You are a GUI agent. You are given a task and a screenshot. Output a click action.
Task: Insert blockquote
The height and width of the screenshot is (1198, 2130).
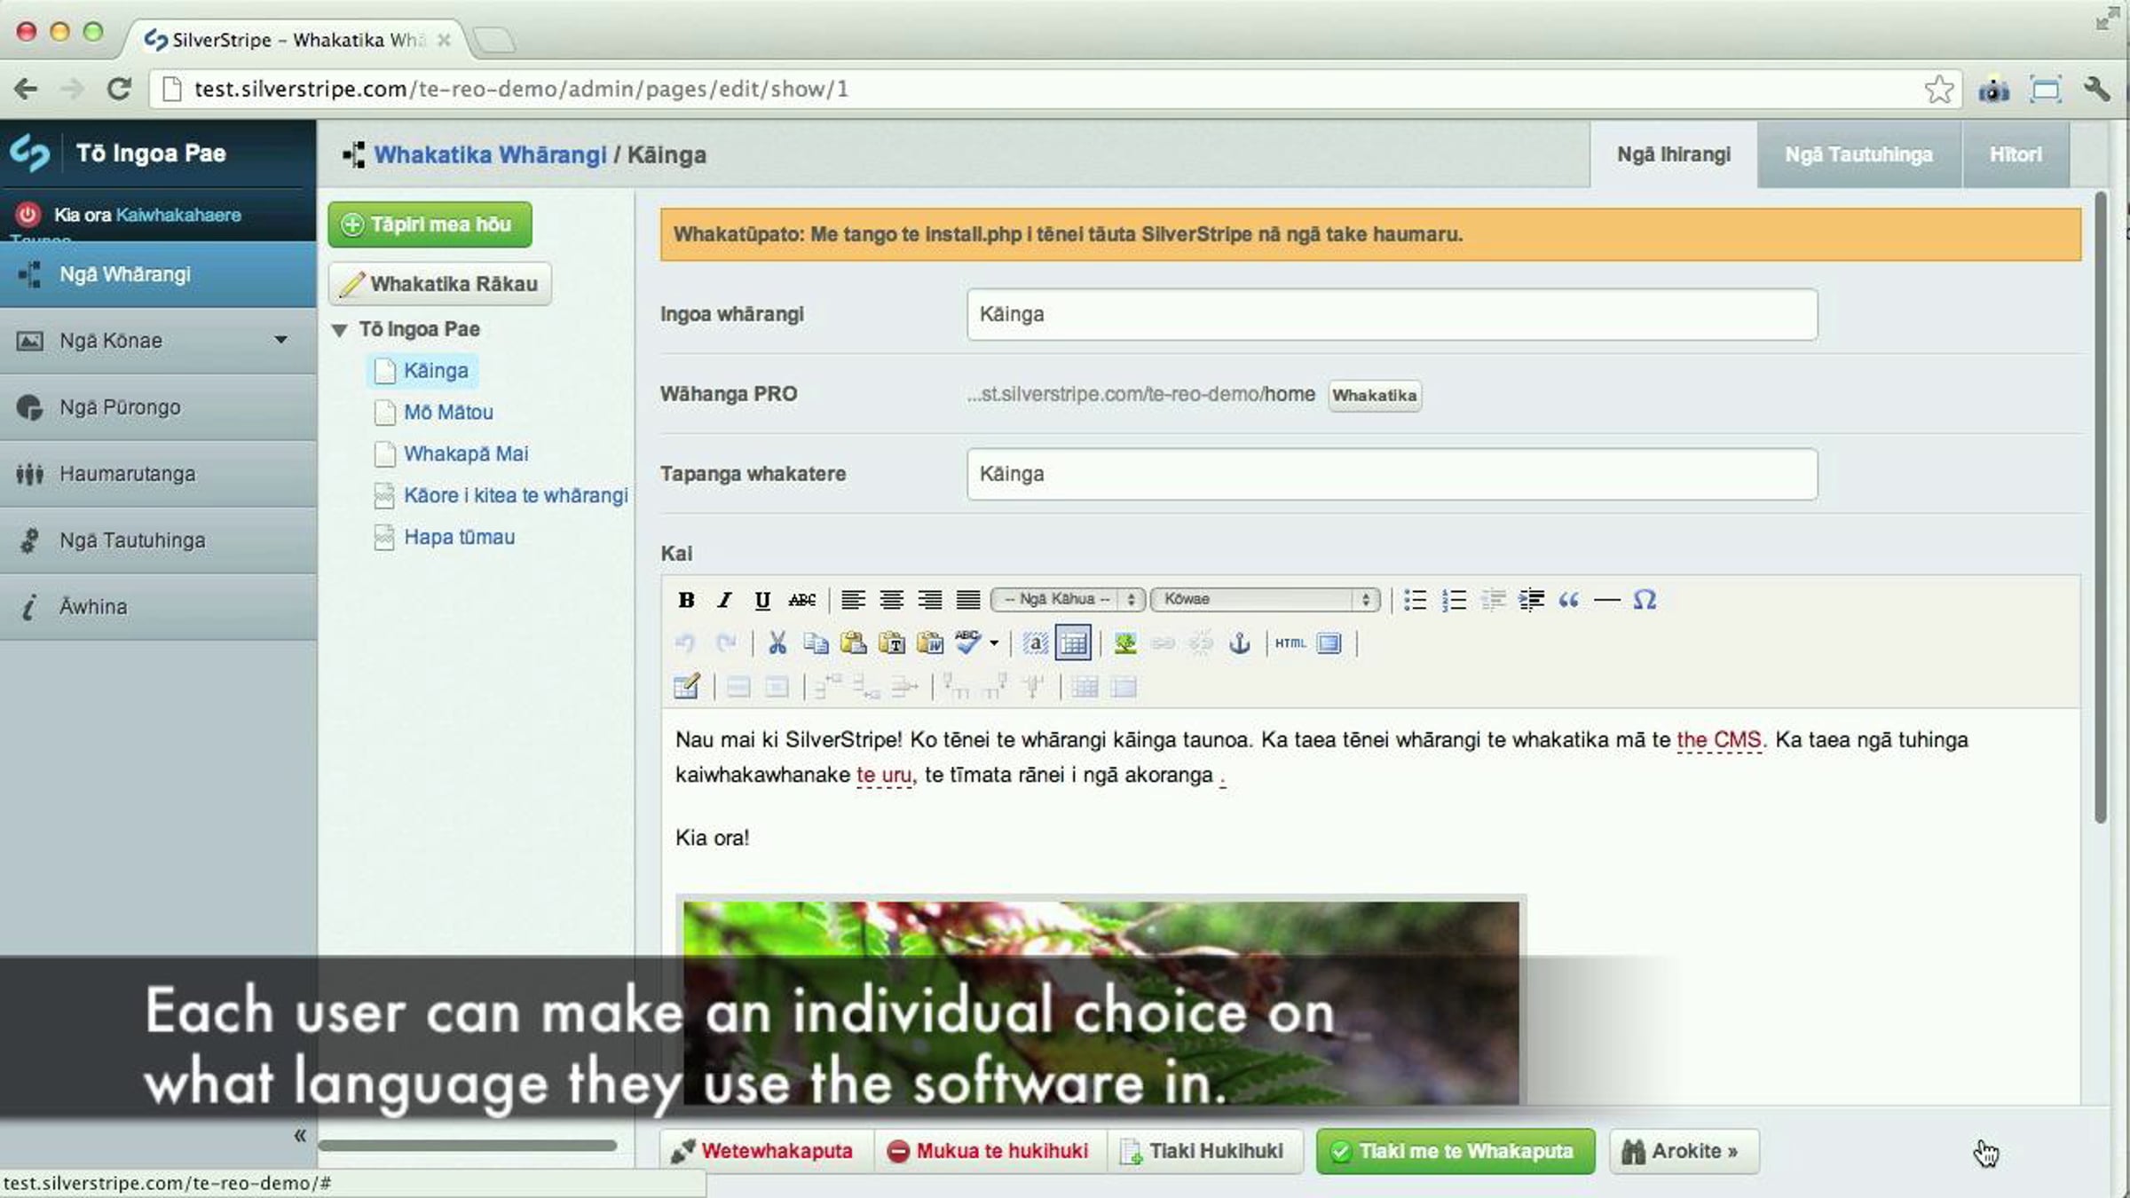(x=1569, y=600)
